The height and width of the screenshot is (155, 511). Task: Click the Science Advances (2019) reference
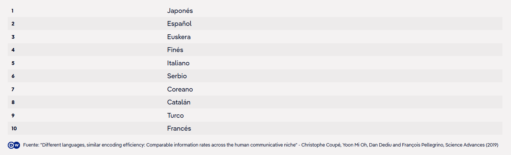point(471,145)
